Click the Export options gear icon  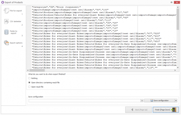click(x=6, y=43)
